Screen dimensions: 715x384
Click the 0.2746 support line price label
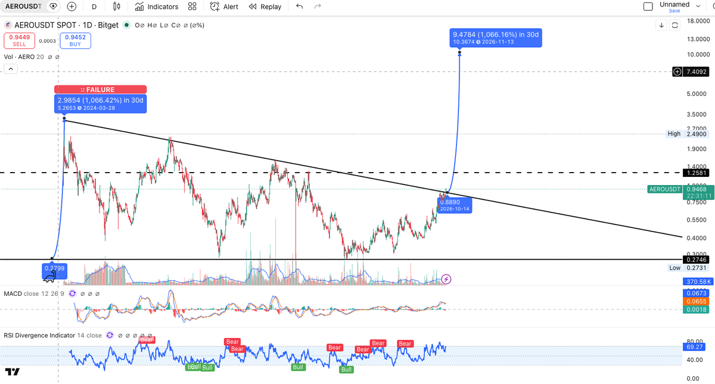697,260
